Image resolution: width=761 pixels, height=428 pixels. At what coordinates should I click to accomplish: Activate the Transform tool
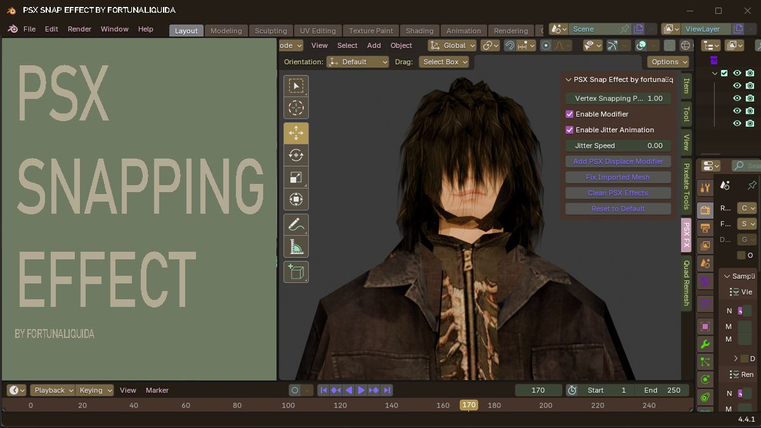(296, 199)
